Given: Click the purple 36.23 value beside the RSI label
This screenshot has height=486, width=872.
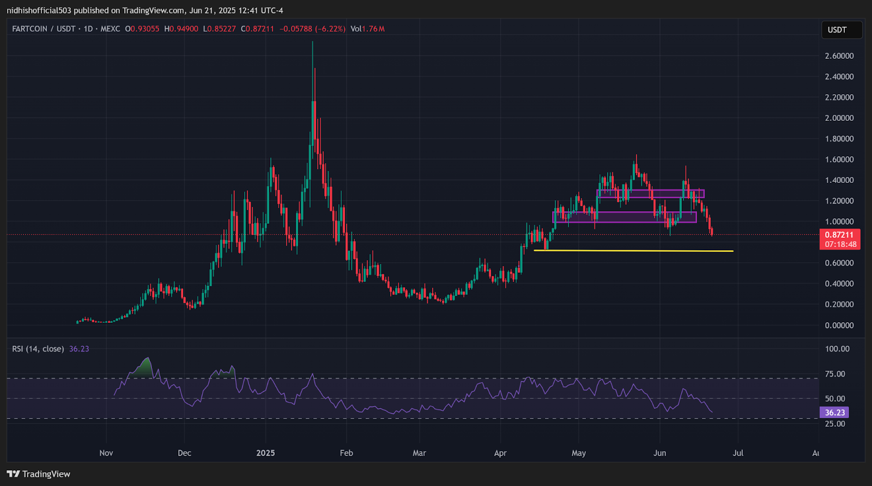Looking at the screenshot, I should point(79,349).
